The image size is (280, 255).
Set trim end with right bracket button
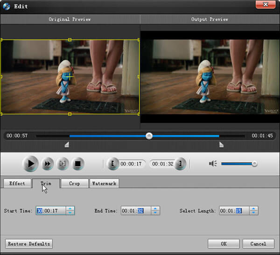[x=180, y=164]
